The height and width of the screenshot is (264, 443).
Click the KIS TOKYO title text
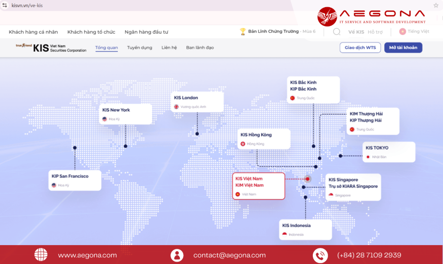pyautogui.click(x=377, y=148)
